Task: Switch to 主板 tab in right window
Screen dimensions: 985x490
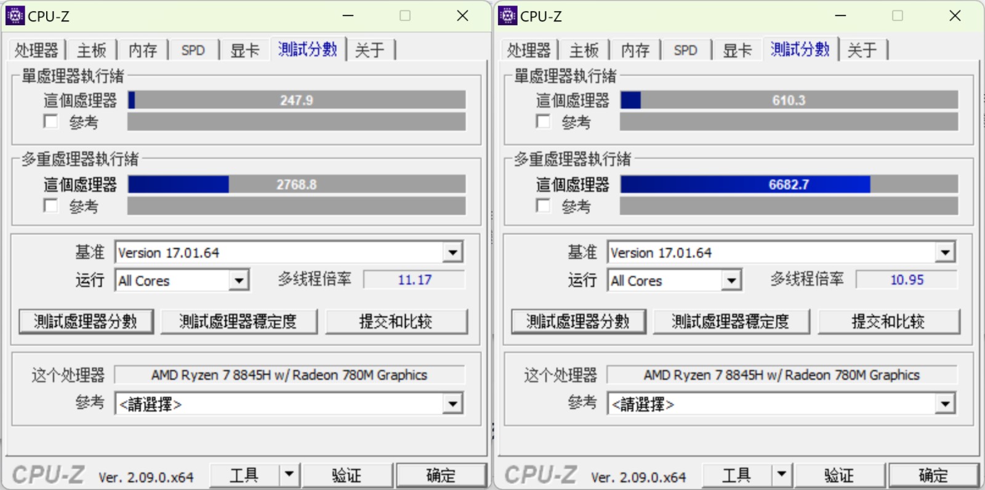Action: point(584,50)
